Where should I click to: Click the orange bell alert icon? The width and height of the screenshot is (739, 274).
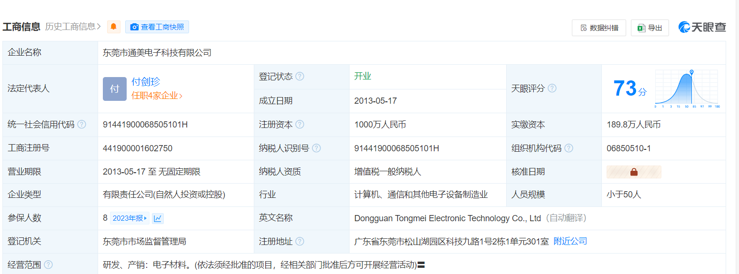[113, 27]
